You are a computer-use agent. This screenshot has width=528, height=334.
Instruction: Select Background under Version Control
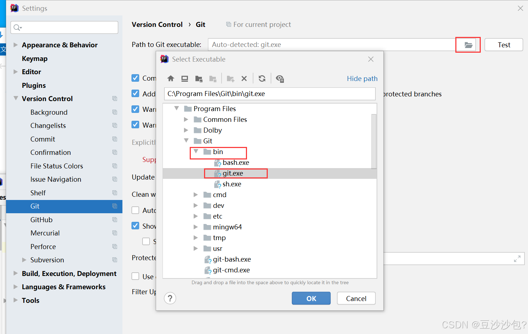(x=49, y=112)
